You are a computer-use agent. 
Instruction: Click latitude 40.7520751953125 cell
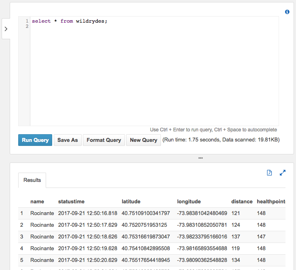(144, 225)
